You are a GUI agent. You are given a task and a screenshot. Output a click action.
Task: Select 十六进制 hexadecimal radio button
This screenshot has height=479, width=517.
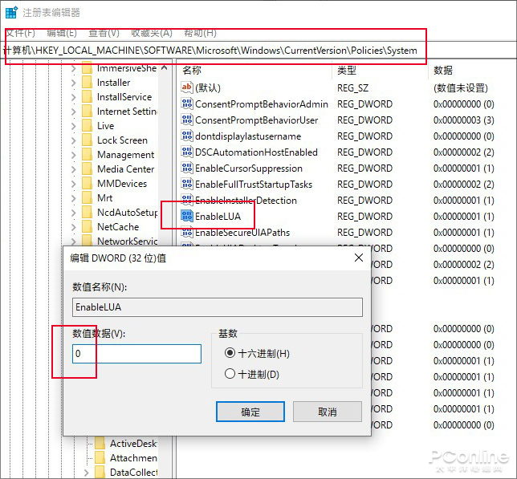point(230,353)
